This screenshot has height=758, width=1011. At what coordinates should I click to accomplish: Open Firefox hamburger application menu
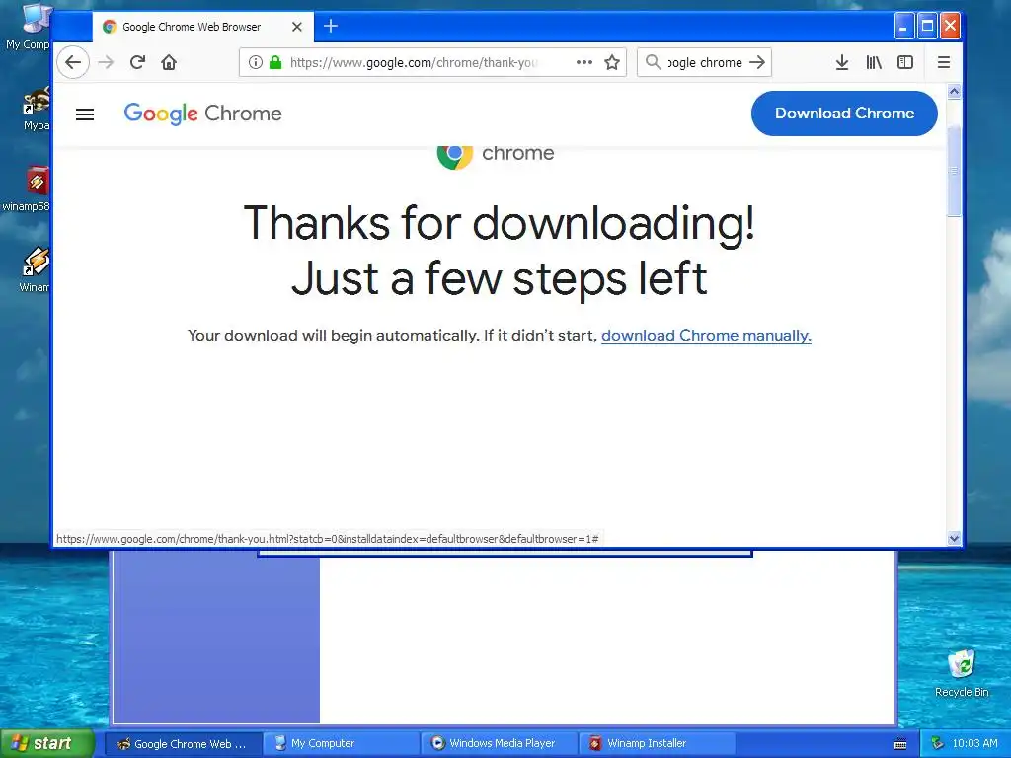pyautogui.click(x=943, y=62)
